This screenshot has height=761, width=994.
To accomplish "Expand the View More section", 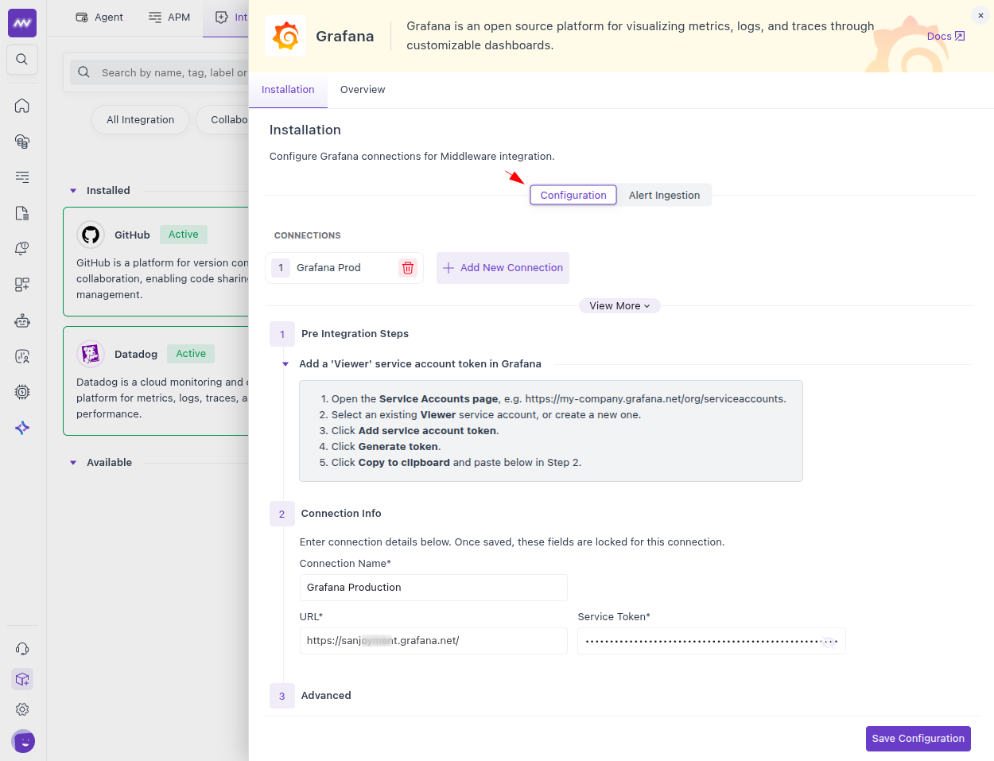I will (x=619, y=306).
